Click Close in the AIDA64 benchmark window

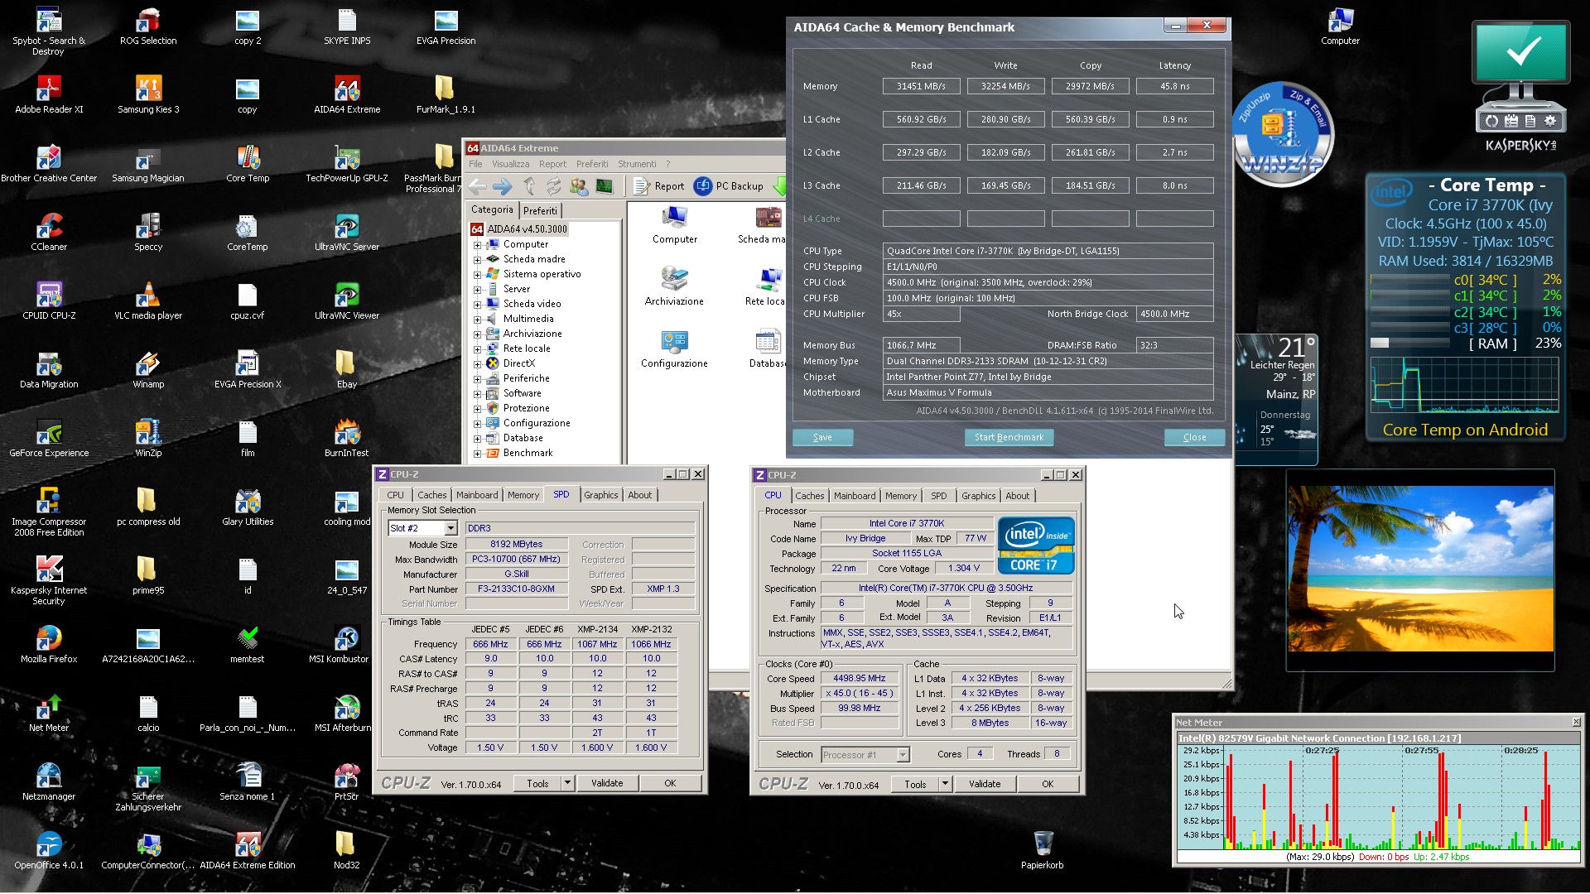pyautogui.click(x=1194, y=437)
